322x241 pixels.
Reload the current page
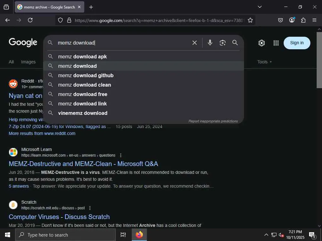pyautogui.click(x=30, y=20)
